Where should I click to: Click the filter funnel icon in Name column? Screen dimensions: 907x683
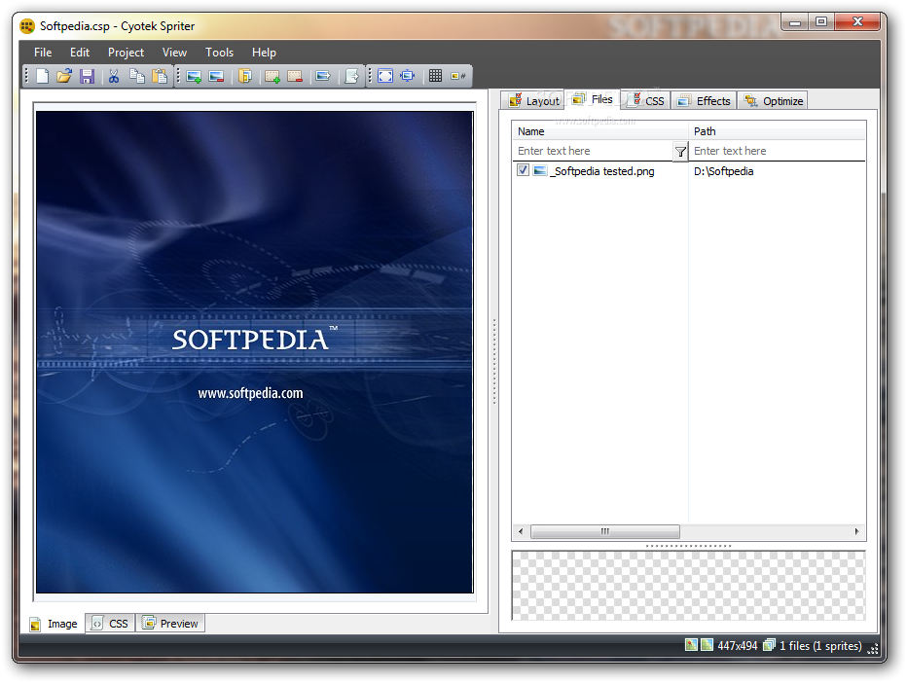(x=680, y=152)
